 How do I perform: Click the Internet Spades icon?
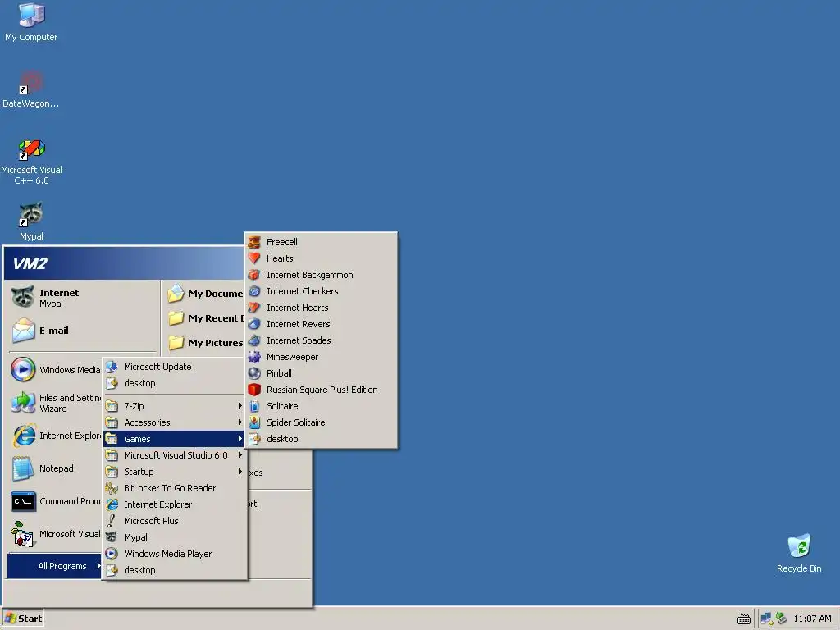coord(254,340)
